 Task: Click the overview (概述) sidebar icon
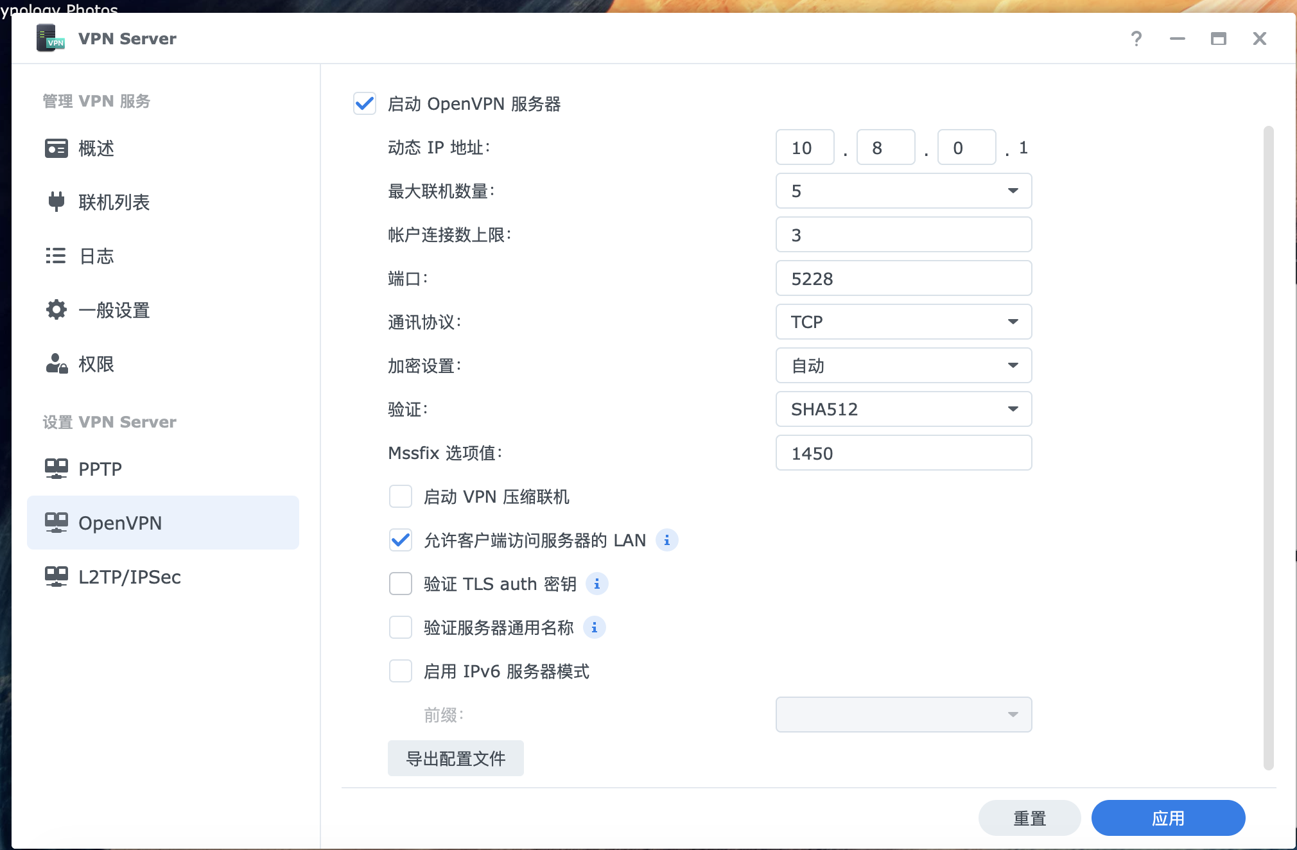tap(57, 148)
